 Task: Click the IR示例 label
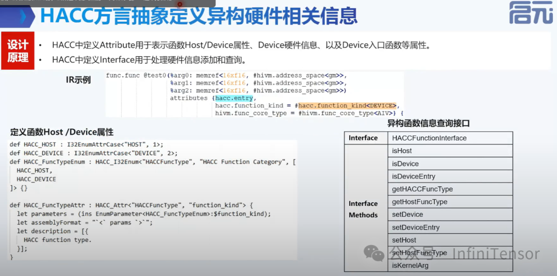pos(78,79)
